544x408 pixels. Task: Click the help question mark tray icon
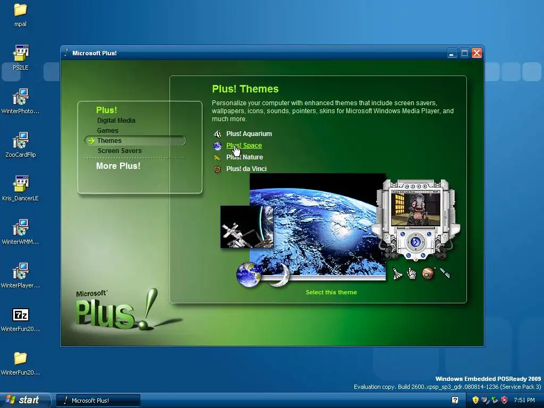[x=455, y=400]
